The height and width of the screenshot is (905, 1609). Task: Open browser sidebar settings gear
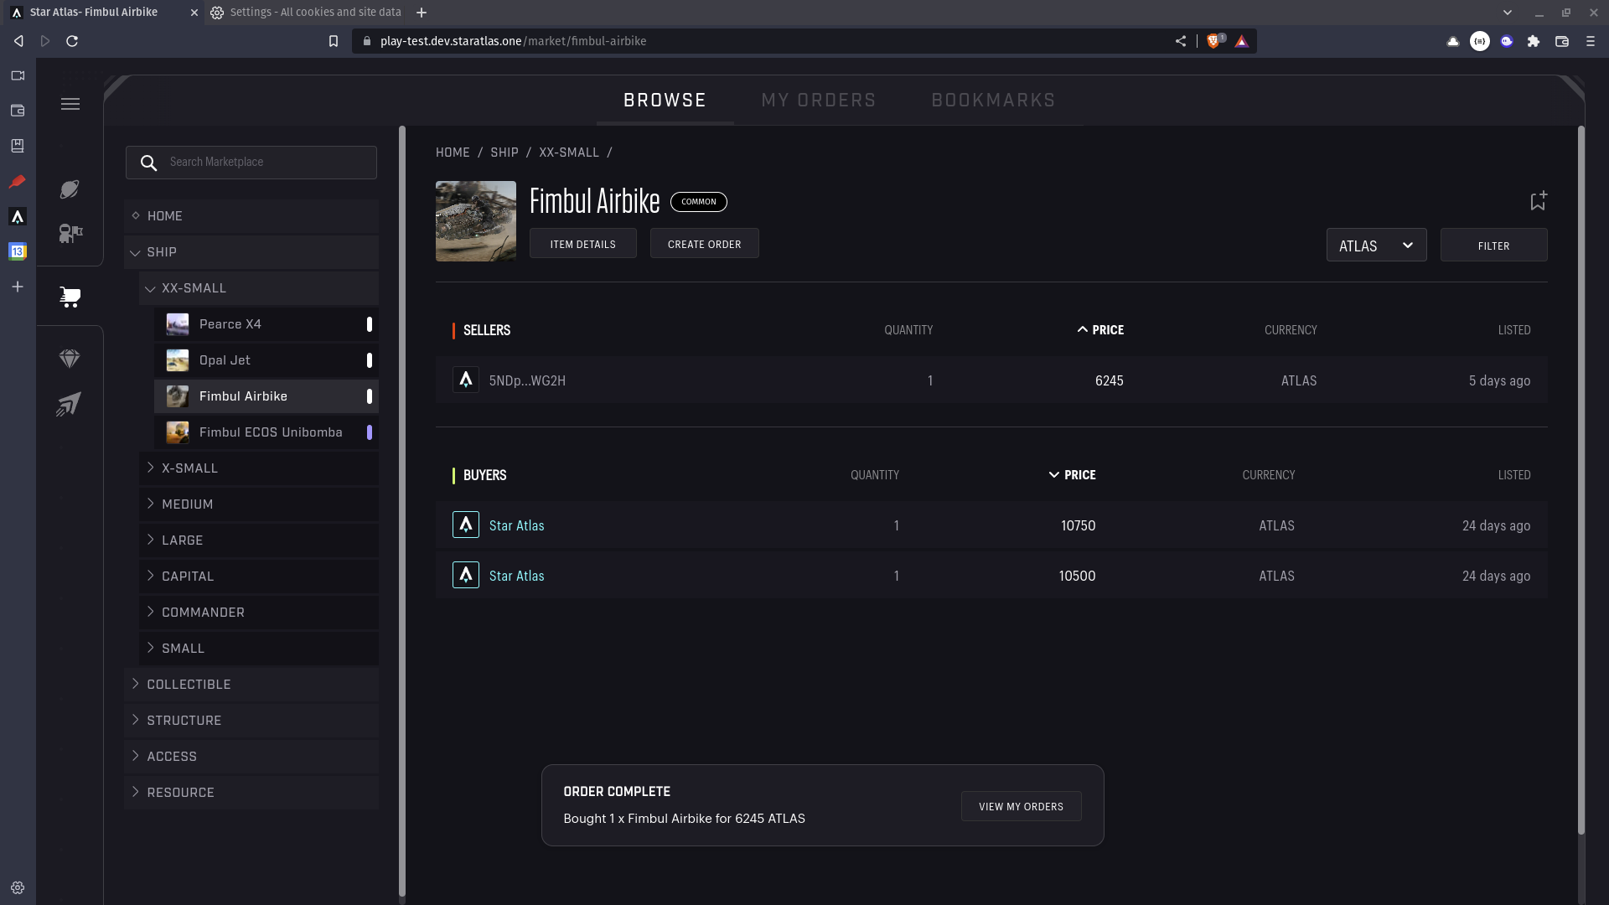pos(18,888)
